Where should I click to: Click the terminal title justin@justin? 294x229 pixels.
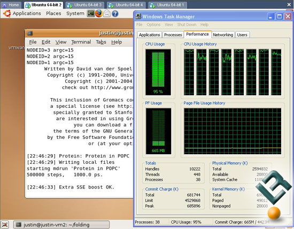point(116,33)
